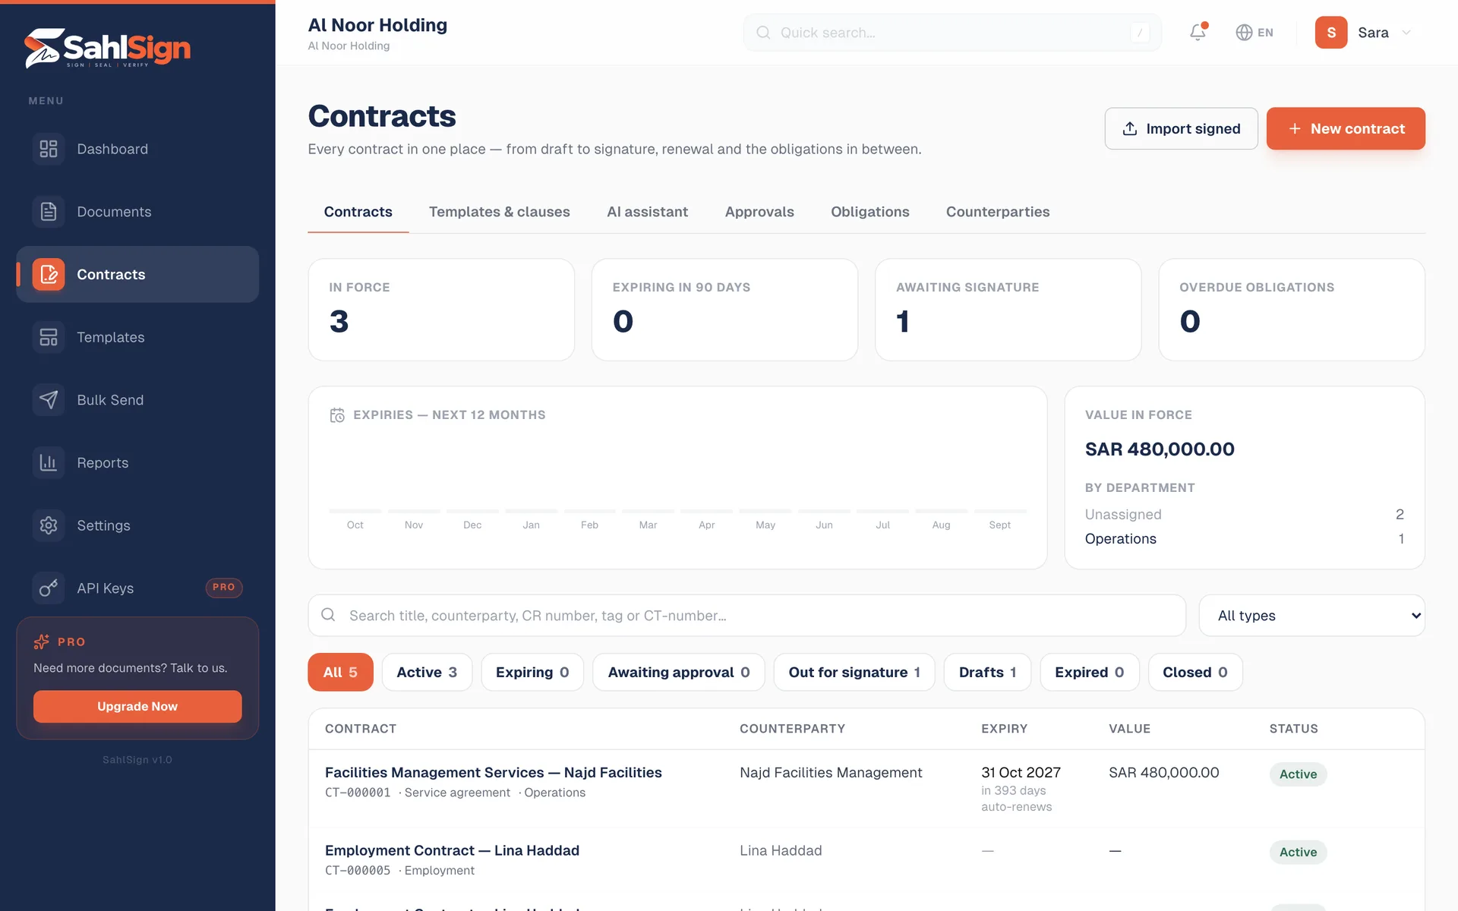The image size is (1458, 911).
Task: Open Dashboard grid icon in sidebar
Action: coord(49,149)
